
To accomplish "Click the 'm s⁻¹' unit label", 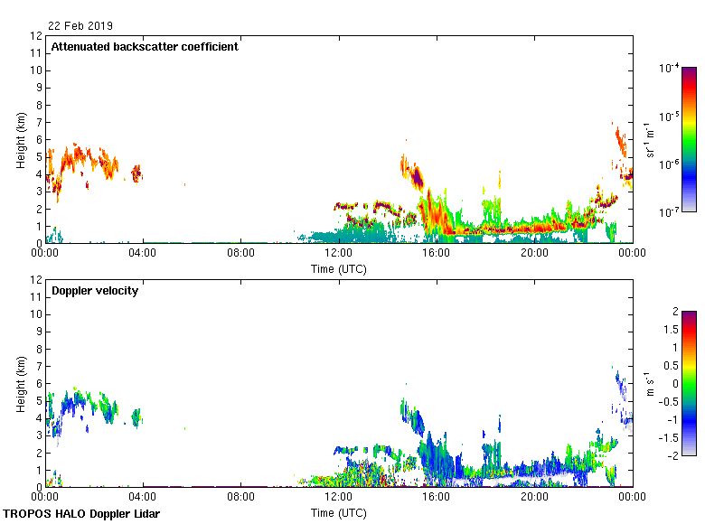I will tap(650, 384).
